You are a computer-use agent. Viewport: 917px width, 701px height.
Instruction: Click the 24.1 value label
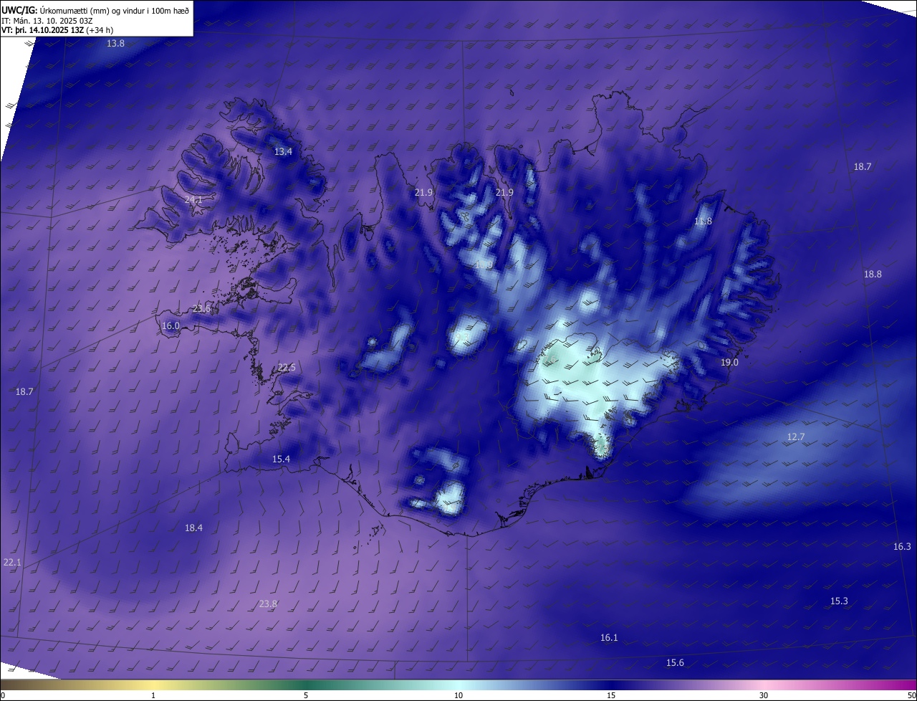[x=193, y=200]
